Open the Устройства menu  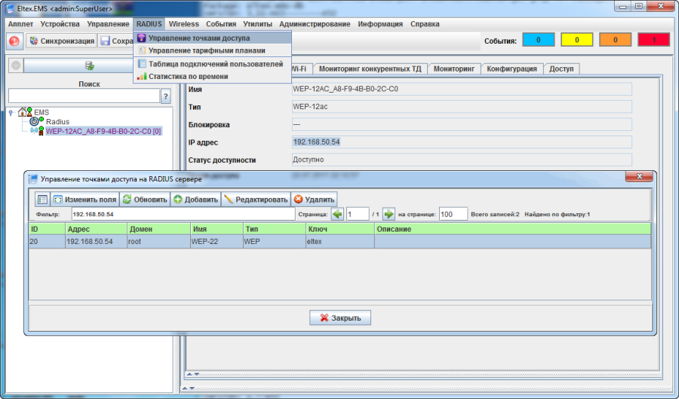point(60,24)
